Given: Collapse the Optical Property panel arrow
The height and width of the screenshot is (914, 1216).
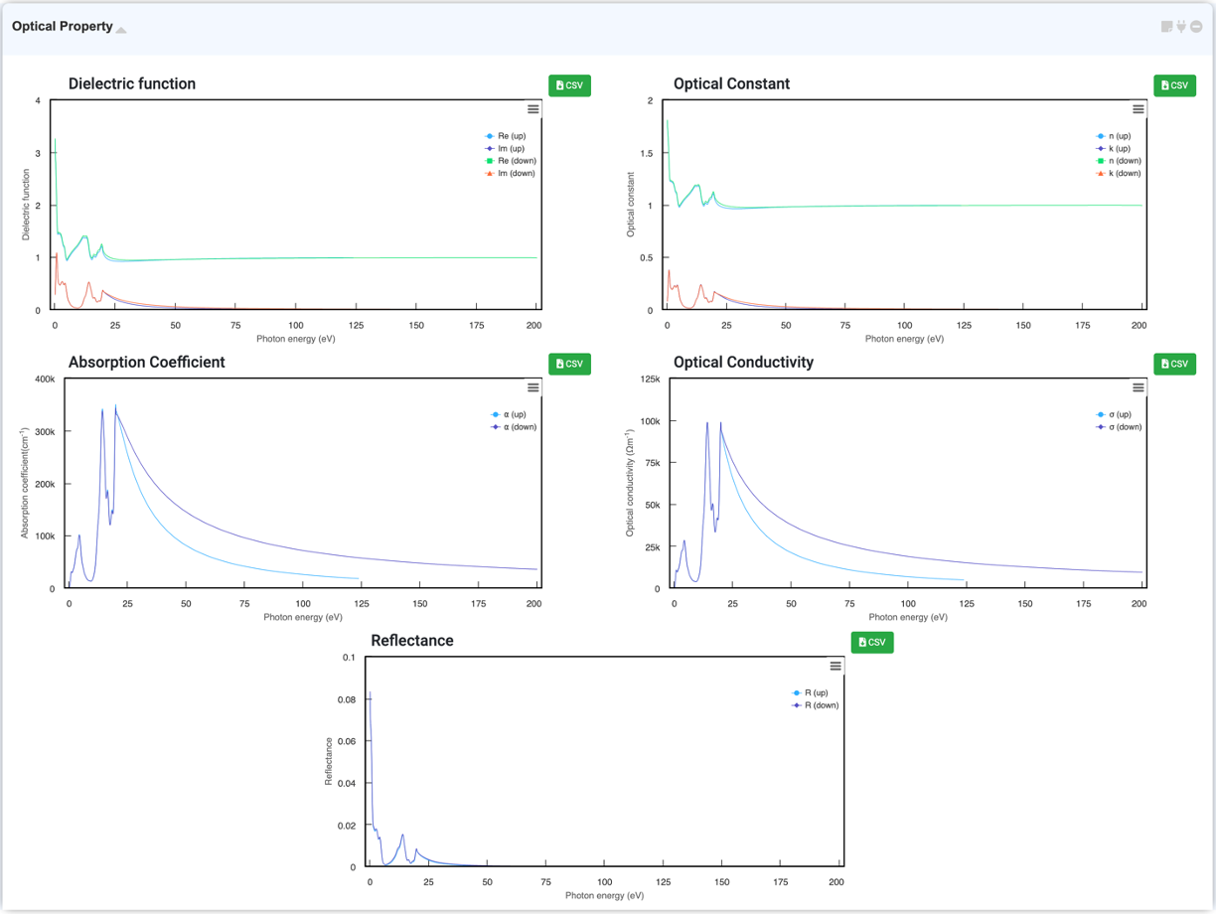Looking at the screenshot, I should 121,30.
